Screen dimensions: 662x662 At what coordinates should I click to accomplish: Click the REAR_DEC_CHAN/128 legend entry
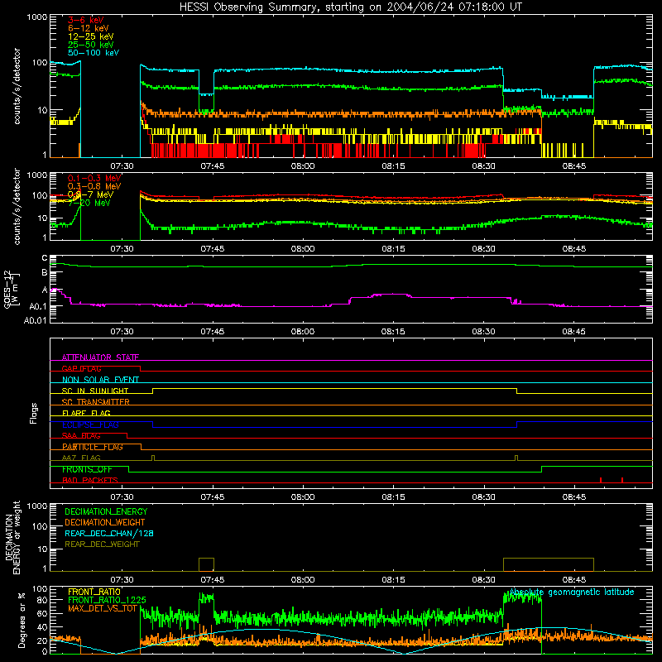pyautogui.click(x=109, y=533)
